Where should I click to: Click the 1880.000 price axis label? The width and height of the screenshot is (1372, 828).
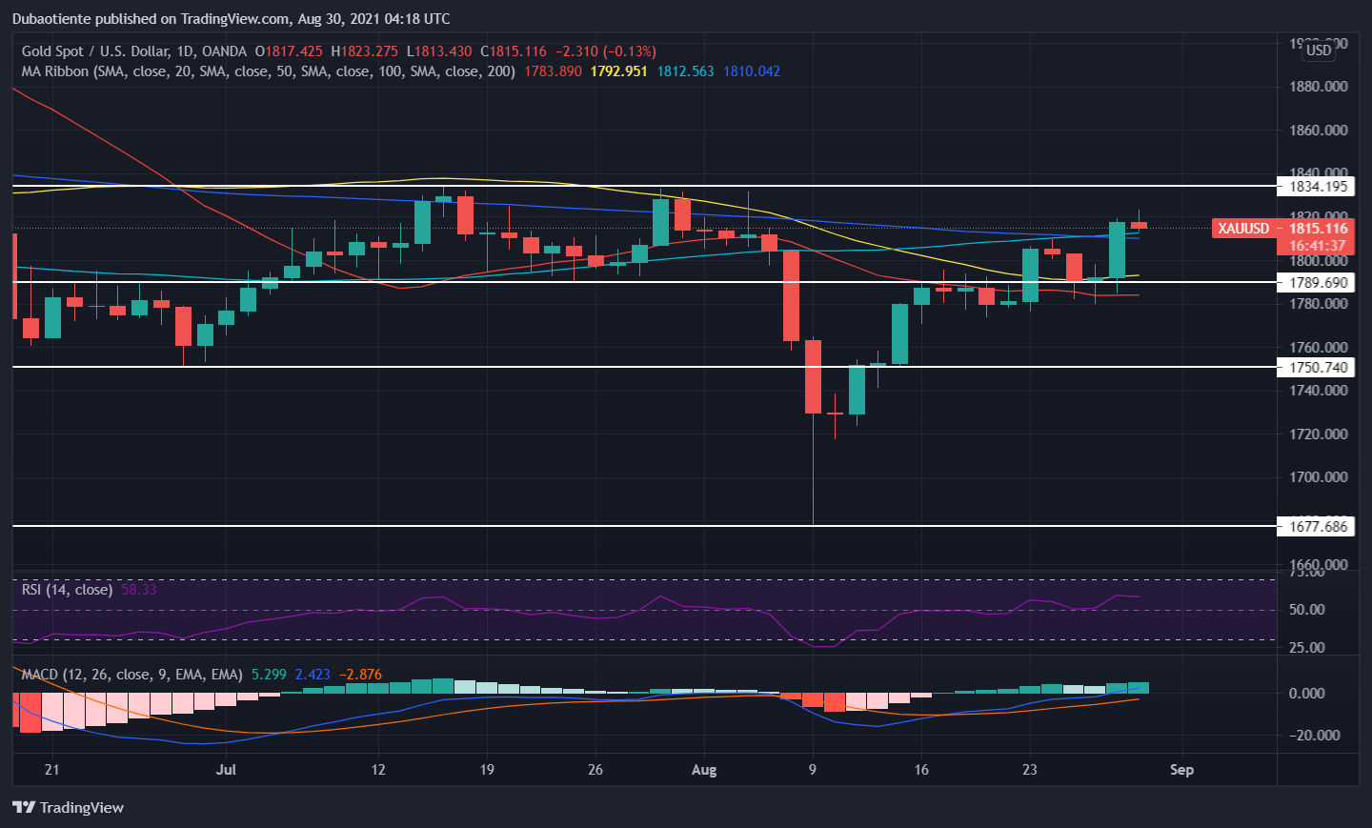[x=1319, y=87]
